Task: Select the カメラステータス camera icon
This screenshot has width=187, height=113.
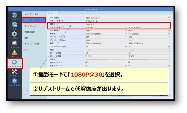Action: (14, 62)
